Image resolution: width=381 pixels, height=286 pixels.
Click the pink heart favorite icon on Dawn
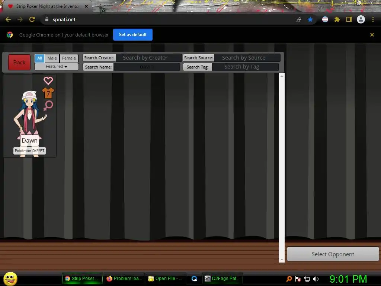pyautogui.click(x=48, y=81)
